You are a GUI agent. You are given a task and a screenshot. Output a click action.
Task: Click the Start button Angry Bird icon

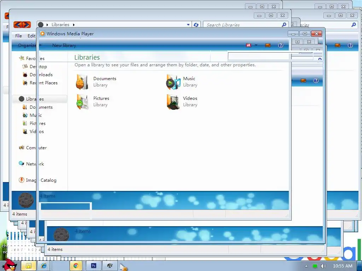[x=10, y=265]
